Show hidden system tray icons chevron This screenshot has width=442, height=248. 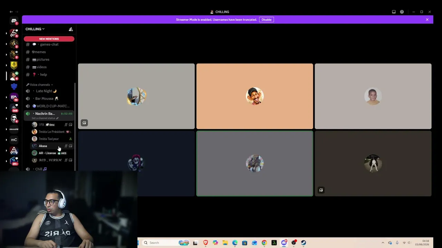point(383,243)
